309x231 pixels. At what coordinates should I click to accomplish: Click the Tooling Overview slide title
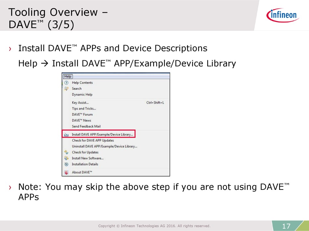coord(58,18)
